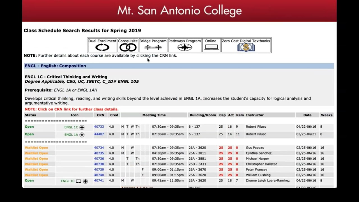Click the Pathways Program compass icon
This screenshot has height=202, width=359.
tap(185, 47)
